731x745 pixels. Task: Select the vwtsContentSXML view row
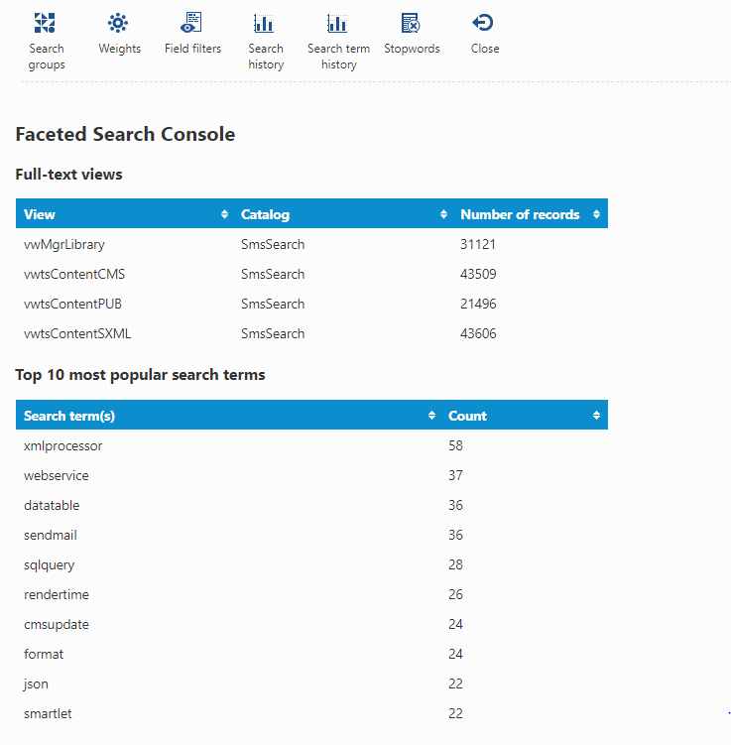(x=311, y=333)
